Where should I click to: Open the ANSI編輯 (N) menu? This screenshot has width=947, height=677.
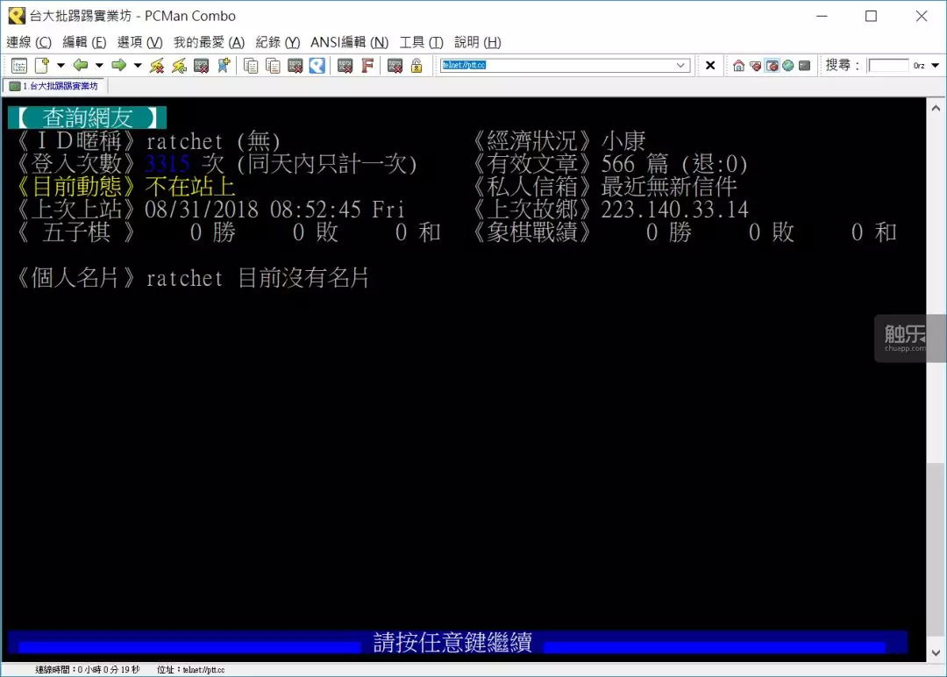pos(350,42)
